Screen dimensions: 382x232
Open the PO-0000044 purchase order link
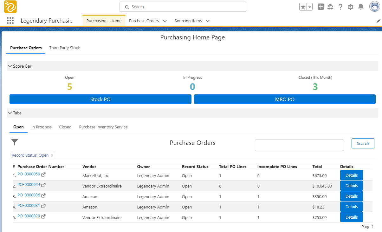29,185
